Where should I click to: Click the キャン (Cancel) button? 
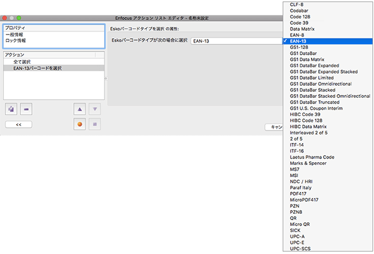[274, 127]
